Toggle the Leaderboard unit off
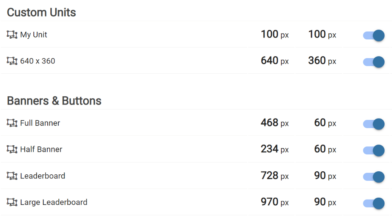 pos(374,177)
